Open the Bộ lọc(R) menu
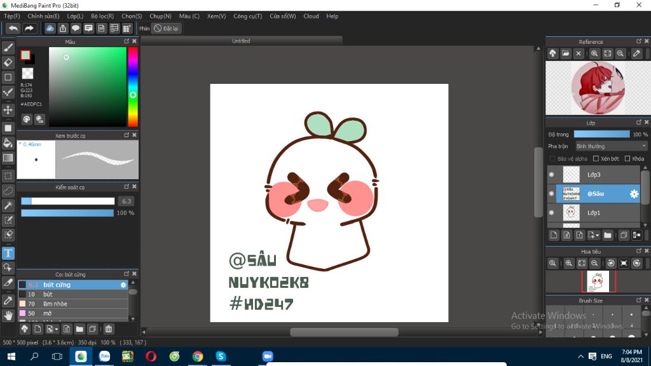651x366 pixels. [x=102, y=16]
